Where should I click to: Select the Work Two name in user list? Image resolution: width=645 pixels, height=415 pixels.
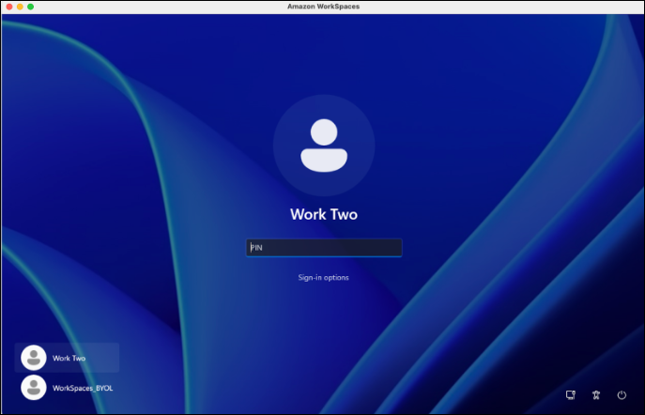[x=69, y=358]
